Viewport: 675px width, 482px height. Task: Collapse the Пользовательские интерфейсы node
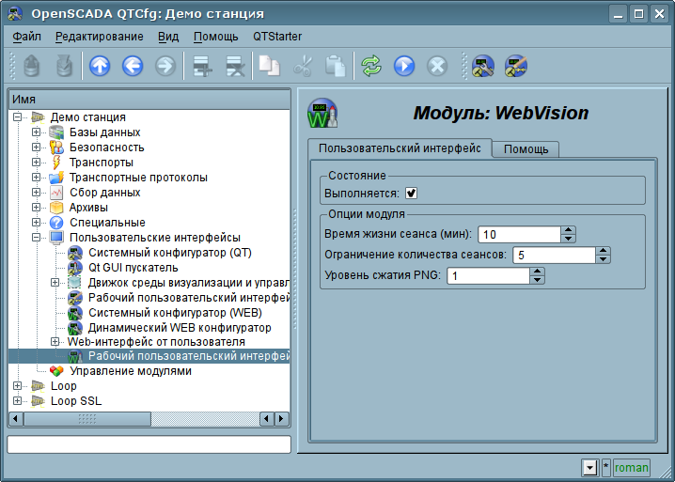click(x=36, y=238)
